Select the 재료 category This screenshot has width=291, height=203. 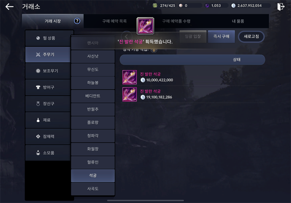tap(48, 120)
